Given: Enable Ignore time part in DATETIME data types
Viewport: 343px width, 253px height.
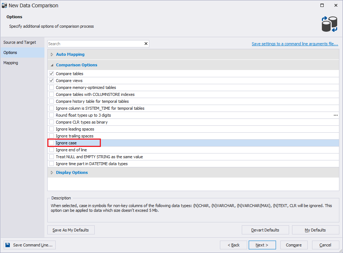Looking at the screenshot, I should click(51, 163).
